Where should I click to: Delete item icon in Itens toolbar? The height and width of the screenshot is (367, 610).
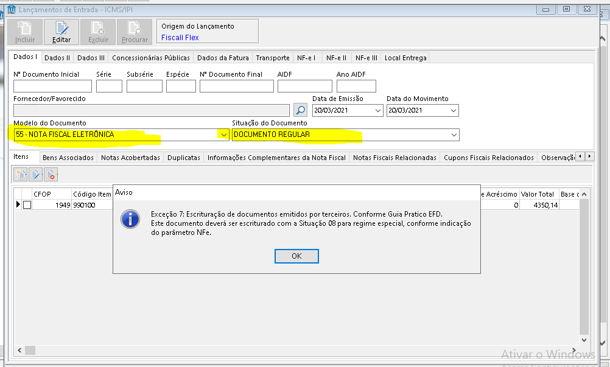point(51,175)
